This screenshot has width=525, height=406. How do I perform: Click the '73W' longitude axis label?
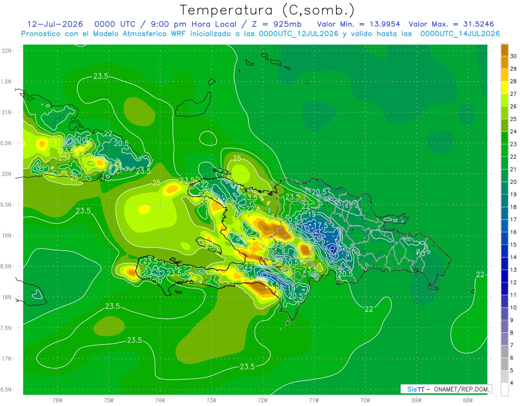tap(211, 400)
